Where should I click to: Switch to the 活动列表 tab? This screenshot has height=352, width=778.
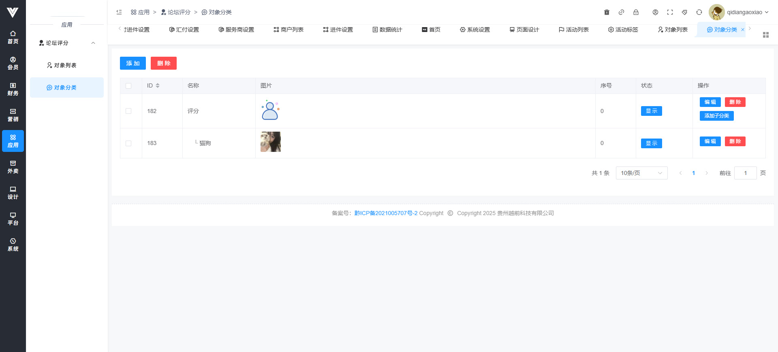click(x=573, y=30)
